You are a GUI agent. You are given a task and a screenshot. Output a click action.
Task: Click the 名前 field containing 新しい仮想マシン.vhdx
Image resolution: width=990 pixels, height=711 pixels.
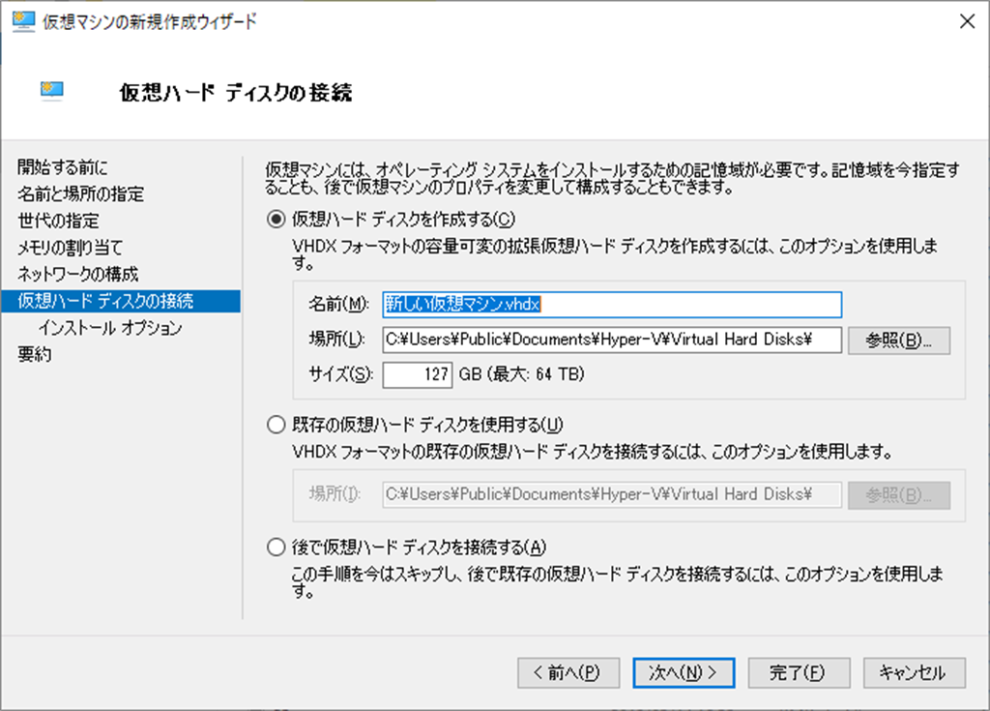[611, 304]
